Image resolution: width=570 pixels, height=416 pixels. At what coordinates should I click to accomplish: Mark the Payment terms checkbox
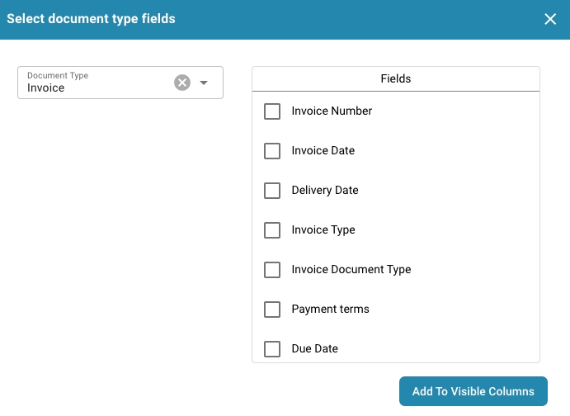click(x=272, y=310)
